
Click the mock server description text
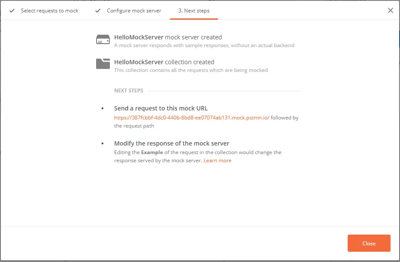[x=204, y=45]
